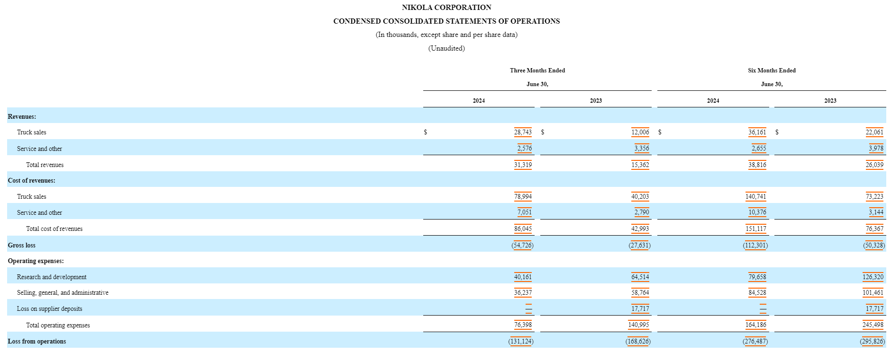Click "(In thousands, except share and per share data)"
The image size is (891, 352).
click(446, 35)
